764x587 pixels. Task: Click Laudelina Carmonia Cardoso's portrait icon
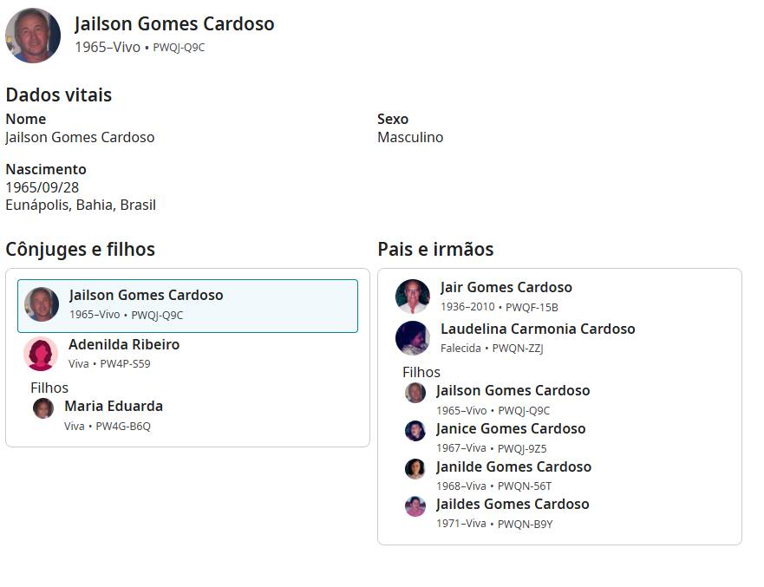[413, 338]
